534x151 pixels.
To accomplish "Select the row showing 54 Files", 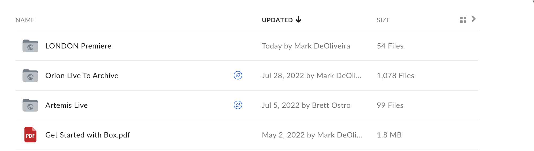I will coord(247,46).
